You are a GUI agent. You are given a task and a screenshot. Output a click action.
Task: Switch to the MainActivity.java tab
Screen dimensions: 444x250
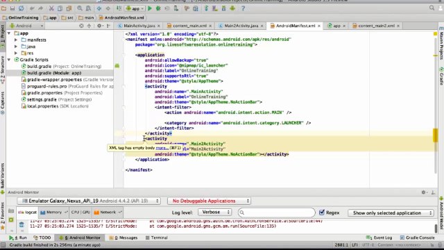139,26
